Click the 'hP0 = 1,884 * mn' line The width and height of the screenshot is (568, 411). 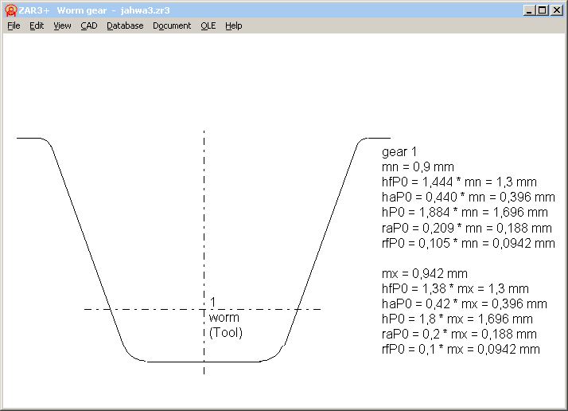click(x=465, y=213)
